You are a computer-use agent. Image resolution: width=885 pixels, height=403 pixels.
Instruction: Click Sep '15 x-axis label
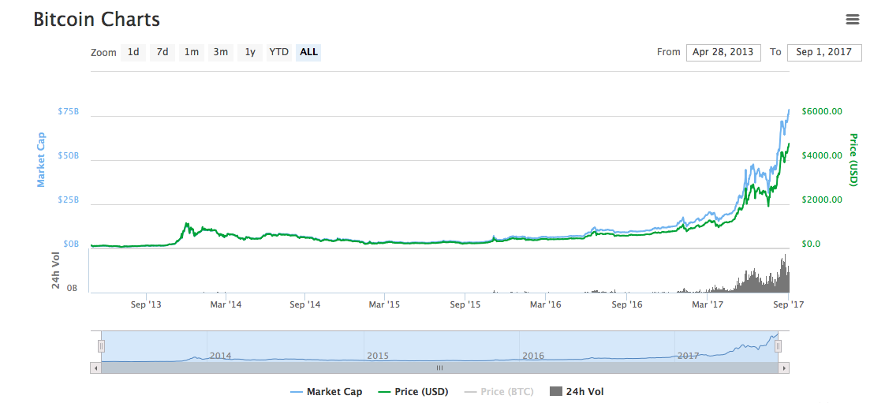465,304
